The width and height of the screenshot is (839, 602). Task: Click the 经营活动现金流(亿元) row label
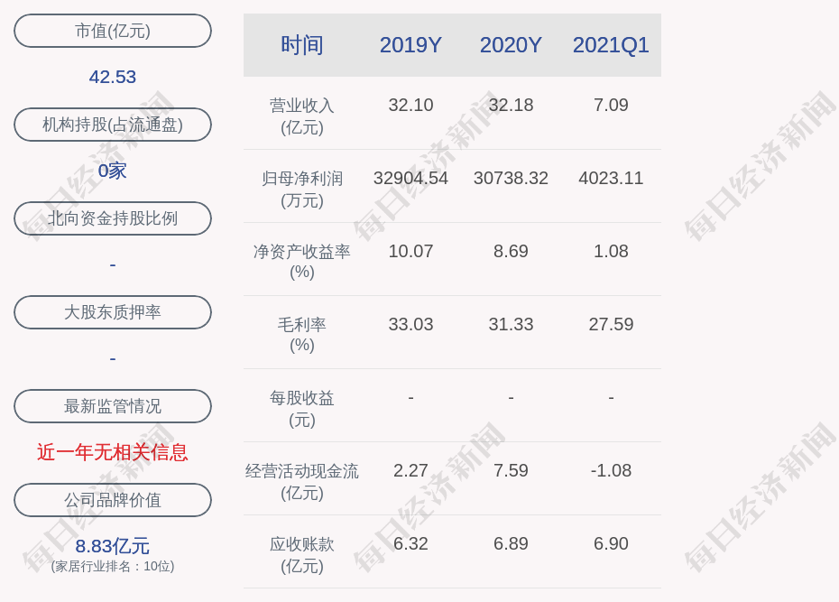tap(302, 482)
